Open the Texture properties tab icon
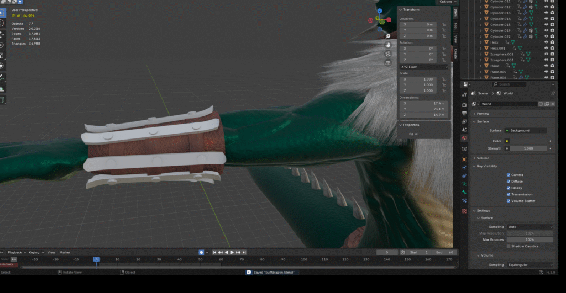Image resolution: width=566 pixels, height=293 pixels. (465, 210)
